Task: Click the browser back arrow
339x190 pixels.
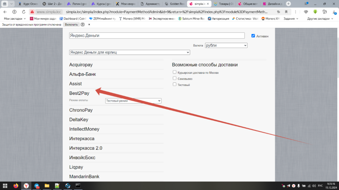Action: click(5, 12)
